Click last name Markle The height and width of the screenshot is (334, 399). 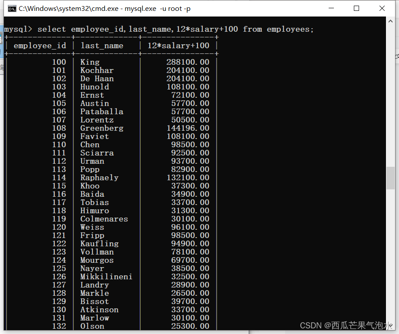tap(95, 293)
